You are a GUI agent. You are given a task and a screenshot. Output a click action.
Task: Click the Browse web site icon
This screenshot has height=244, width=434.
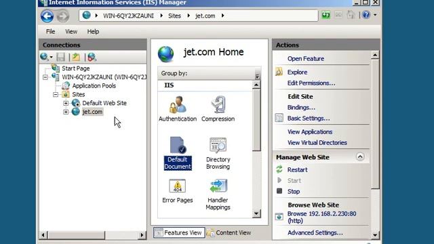(279, 217)
